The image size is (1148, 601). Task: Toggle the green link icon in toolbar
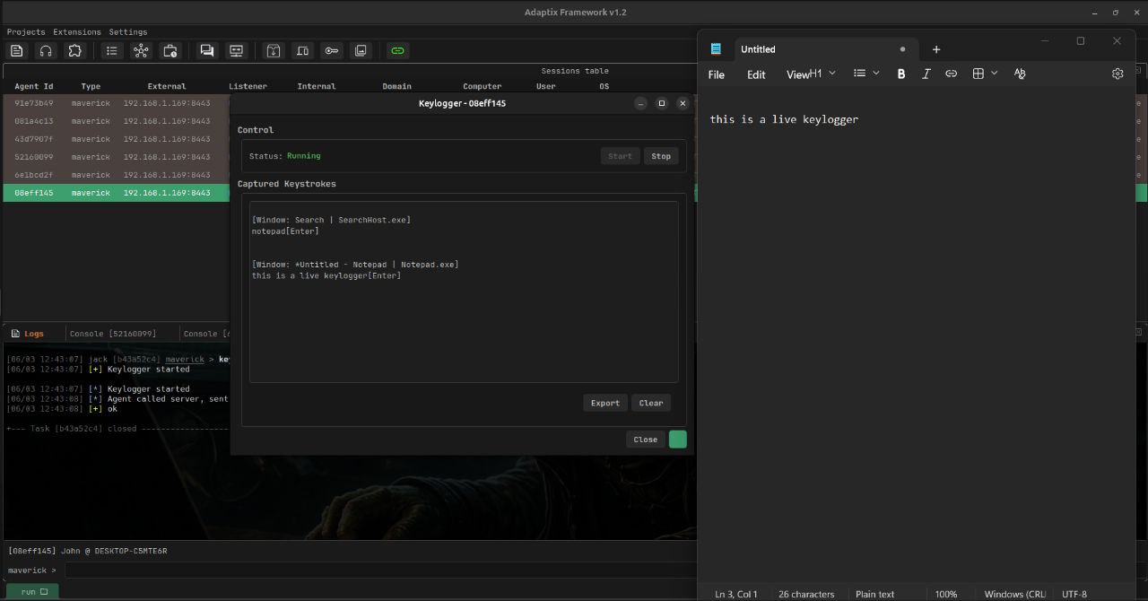(398, 51)
